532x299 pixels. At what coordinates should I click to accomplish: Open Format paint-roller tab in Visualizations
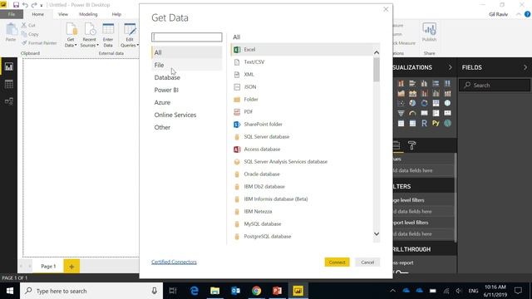click(412, 146)
